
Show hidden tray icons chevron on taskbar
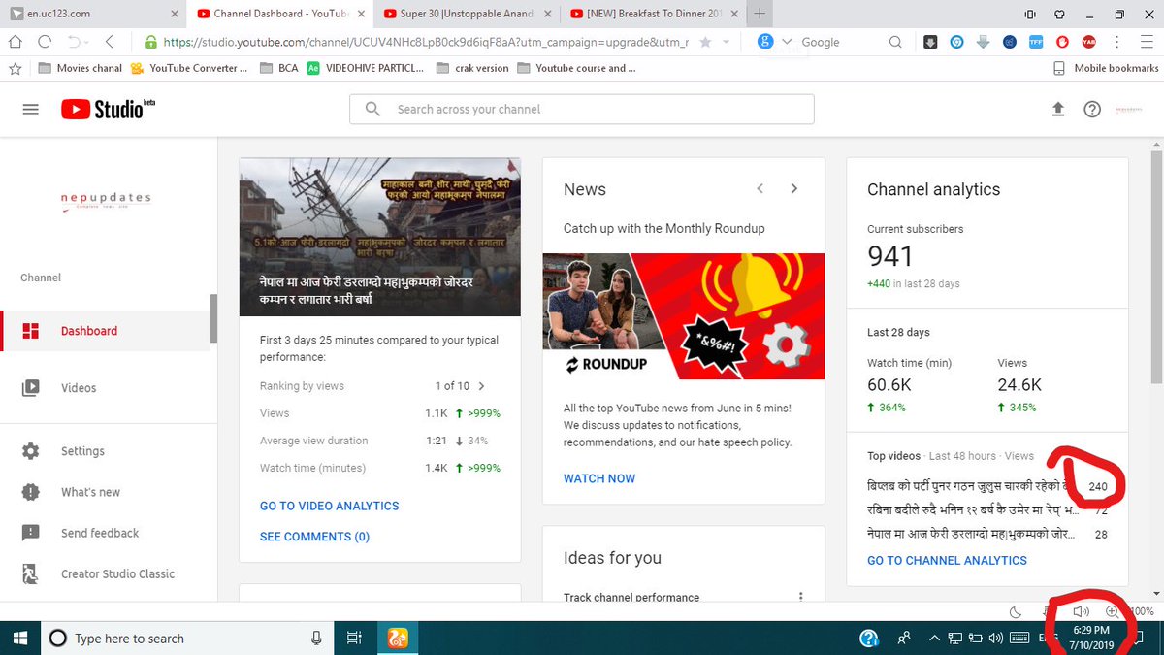(x=935, y=639)
